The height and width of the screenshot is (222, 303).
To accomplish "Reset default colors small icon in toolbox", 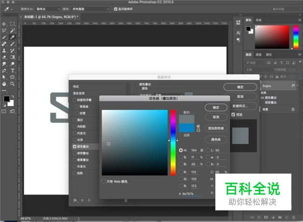I will click(5, 105).
